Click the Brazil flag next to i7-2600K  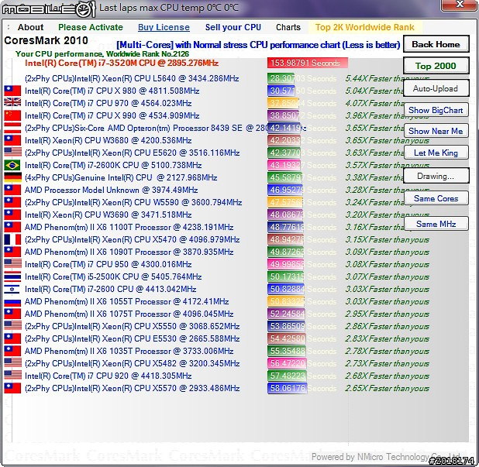tap(12, 165)
